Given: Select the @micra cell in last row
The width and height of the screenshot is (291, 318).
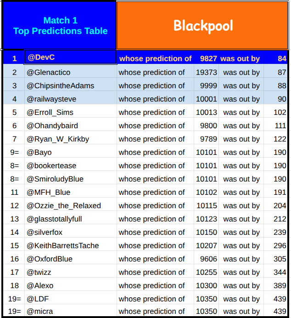Looking at the screenshot, I should 71,311.
